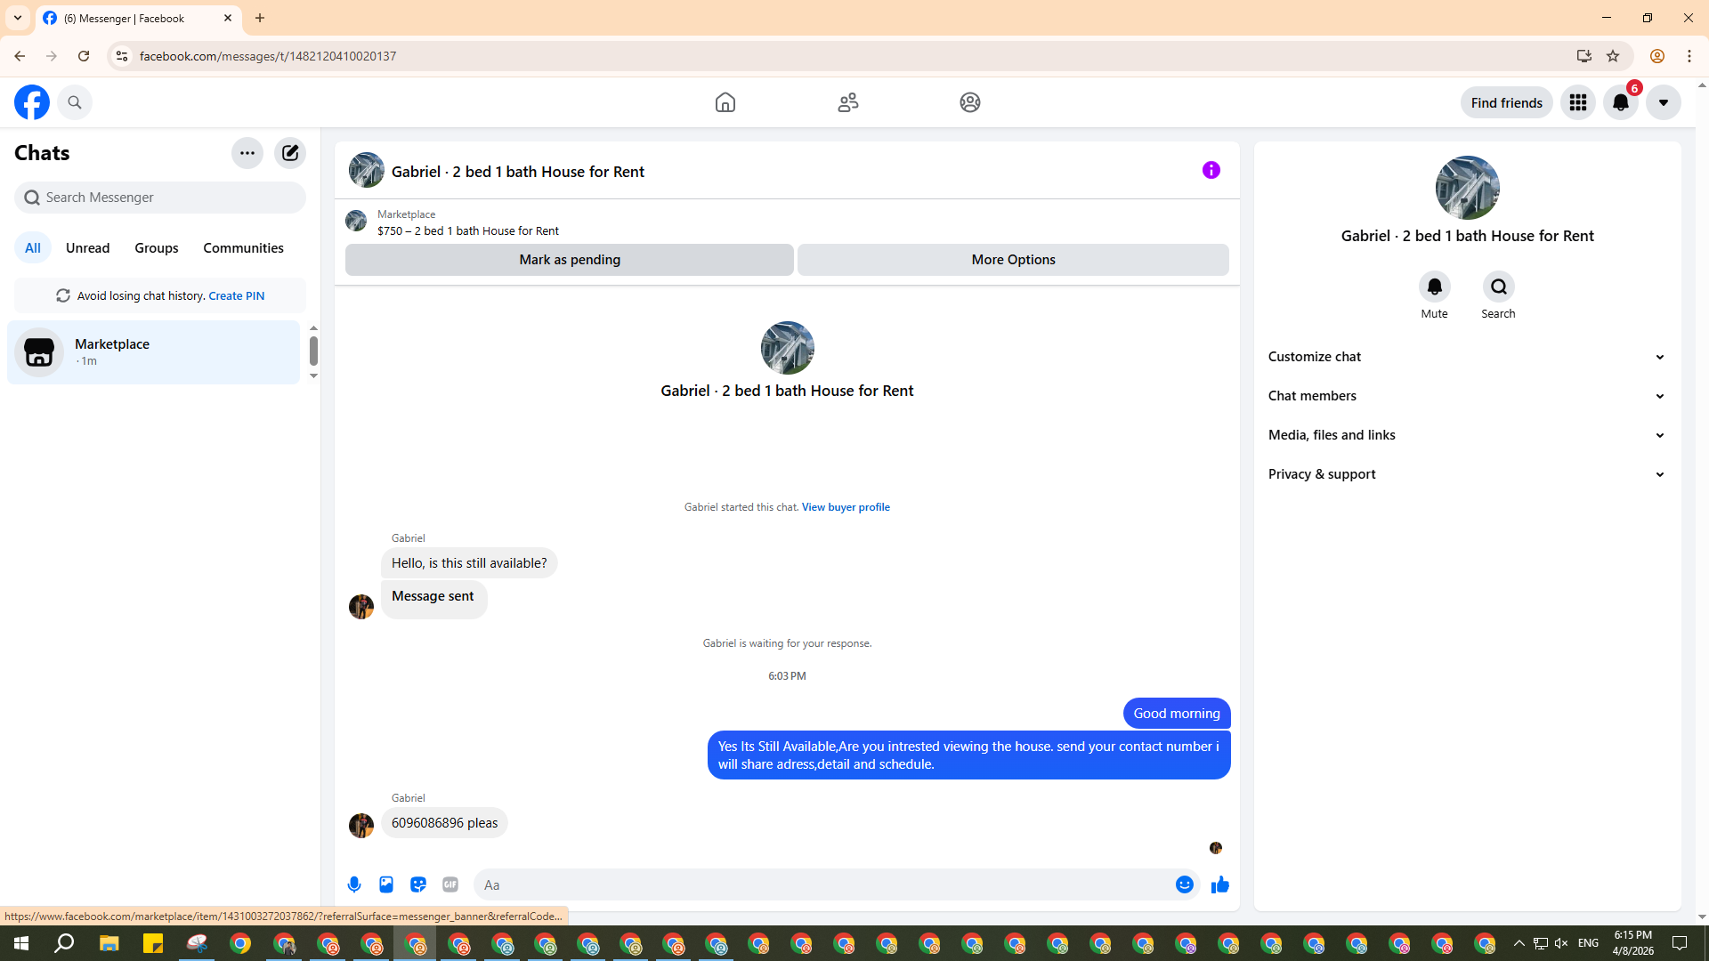The height and width of the screenshot is (961, 1709).
Task: Switch to the Unread chats tab
Action: [x=87, y=248]
